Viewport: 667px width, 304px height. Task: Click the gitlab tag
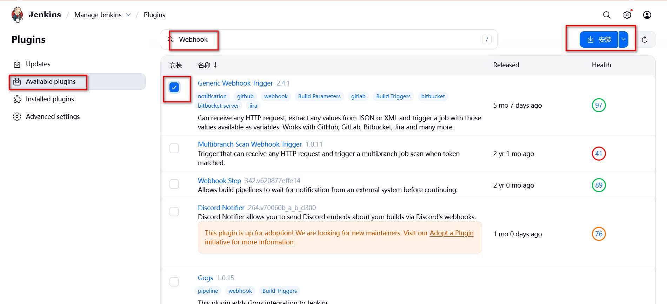(358, 96)
